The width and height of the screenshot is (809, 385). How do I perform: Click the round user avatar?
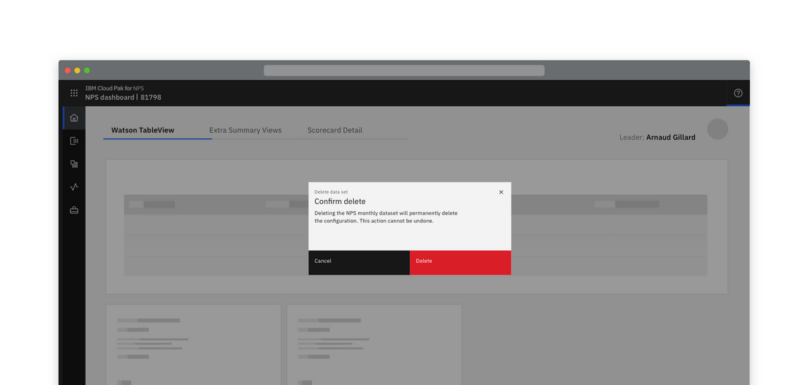[x=717, y=129]
